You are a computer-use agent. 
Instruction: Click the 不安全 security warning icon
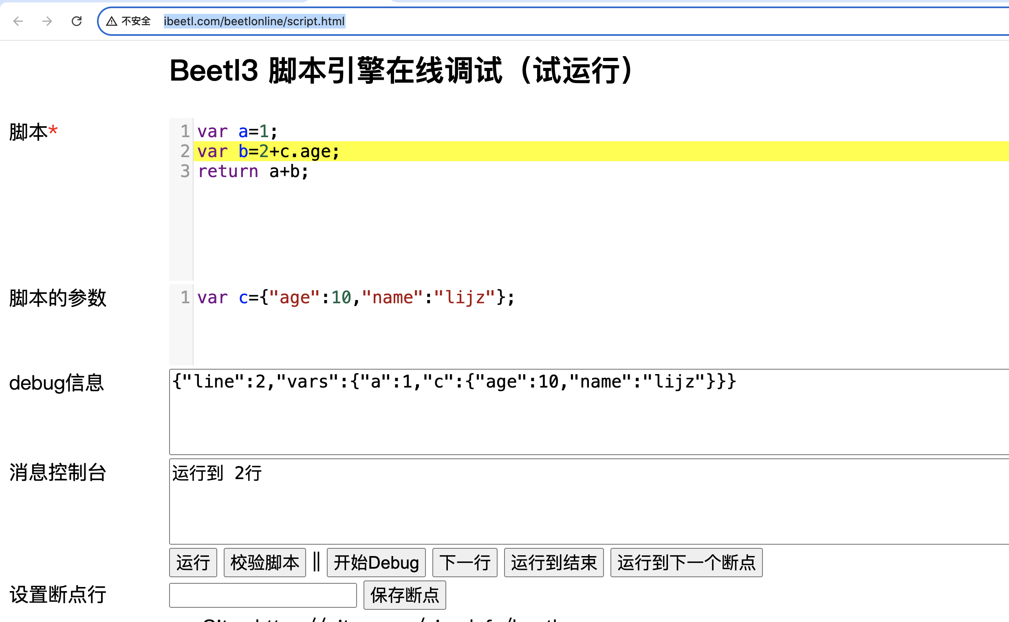click(x=112, y=21)
